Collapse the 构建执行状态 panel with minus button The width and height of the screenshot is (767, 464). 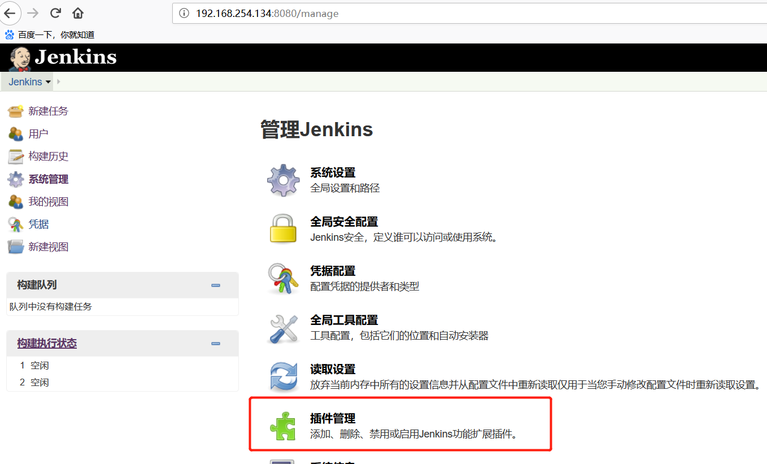click(x=215, y=344)
